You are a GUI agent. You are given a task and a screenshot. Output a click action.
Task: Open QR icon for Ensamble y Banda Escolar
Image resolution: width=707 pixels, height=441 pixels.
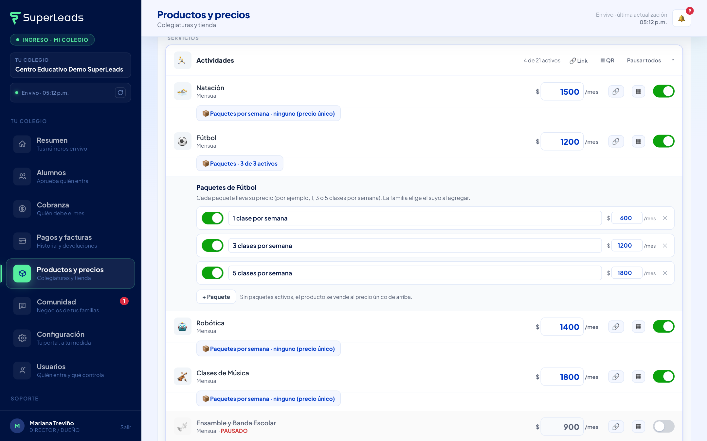(638, 427)
